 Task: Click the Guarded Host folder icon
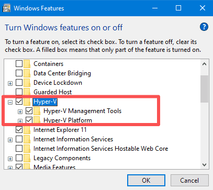[27, 92]
